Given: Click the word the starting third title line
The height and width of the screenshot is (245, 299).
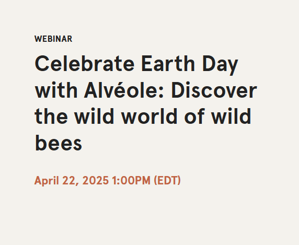Looking at the screenshot, I should click(x=51, y=116).
